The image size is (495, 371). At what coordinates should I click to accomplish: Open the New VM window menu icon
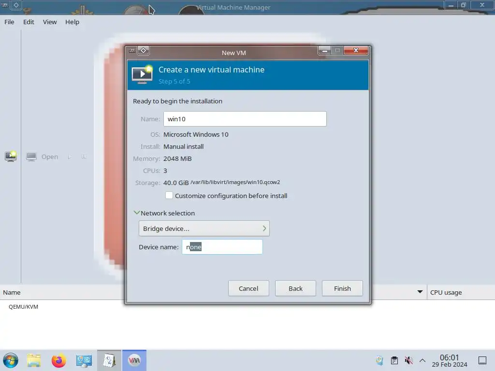132,51
